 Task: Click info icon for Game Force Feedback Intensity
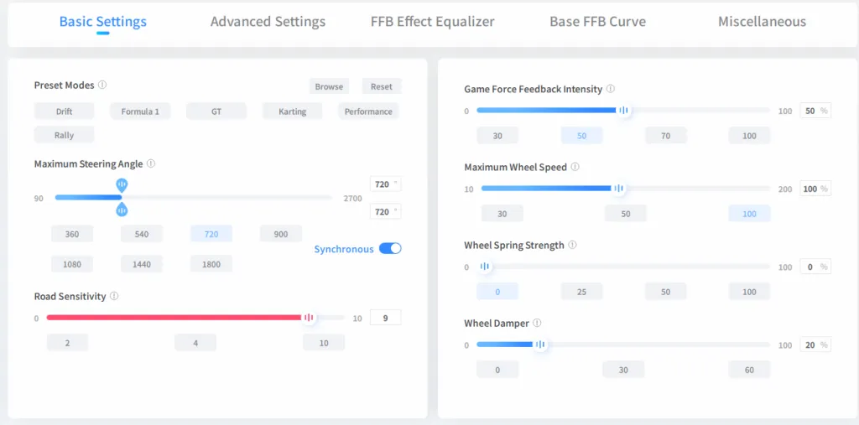611,89
